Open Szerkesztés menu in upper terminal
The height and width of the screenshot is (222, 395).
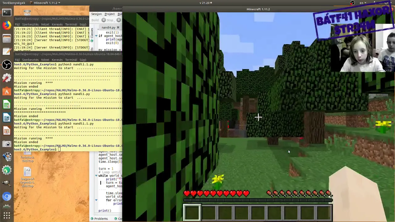pos(30,24)
